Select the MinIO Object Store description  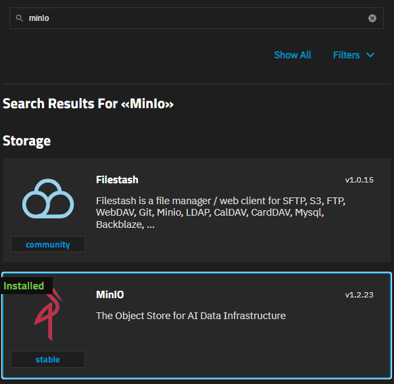(191, 316)
